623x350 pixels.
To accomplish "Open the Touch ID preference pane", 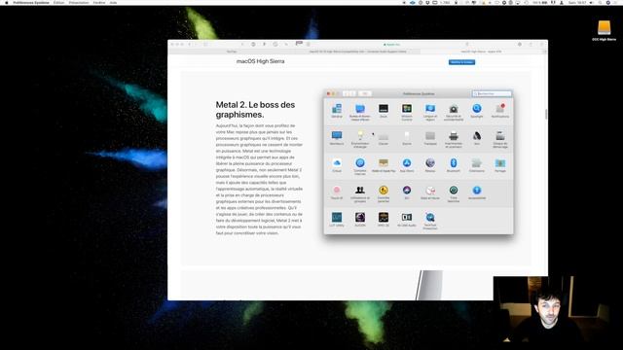I will (337, 192).
